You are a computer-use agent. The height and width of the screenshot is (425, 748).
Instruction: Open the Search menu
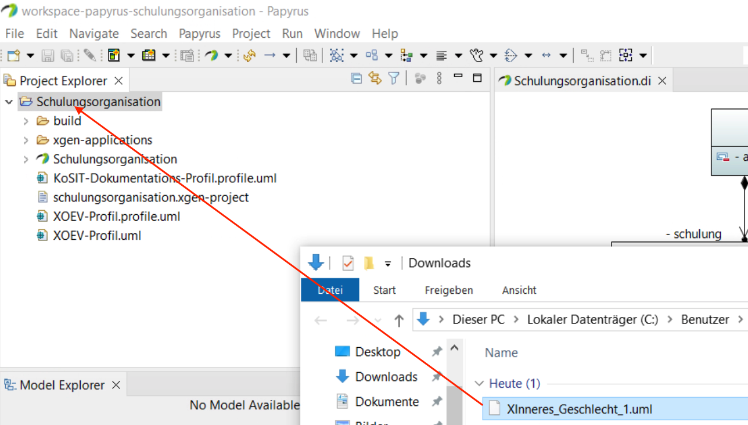point(149,34)
